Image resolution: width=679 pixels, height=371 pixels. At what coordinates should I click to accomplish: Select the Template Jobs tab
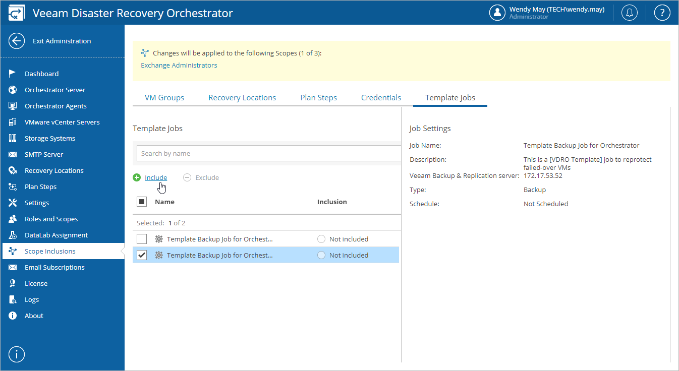tap(450, 98)
